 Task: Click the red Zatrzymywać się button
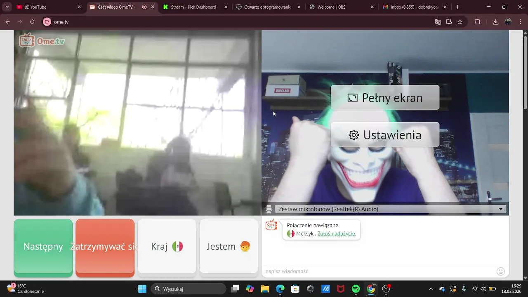(x=105, y=247)
